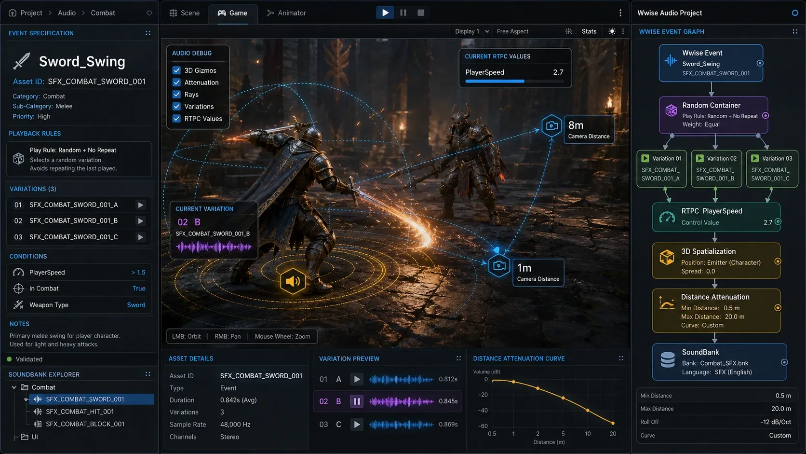
Task: Expand the SFX_COMBAT_SWORD_001 tree item arrow
Action: click(26, 399)
